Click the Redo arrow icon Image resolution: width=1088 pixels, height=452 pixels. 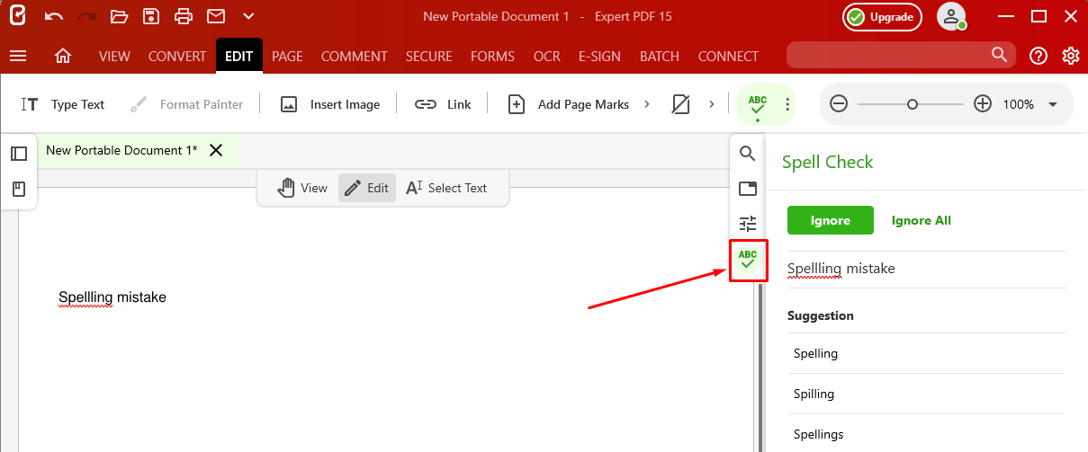click(x=86, y=16)
